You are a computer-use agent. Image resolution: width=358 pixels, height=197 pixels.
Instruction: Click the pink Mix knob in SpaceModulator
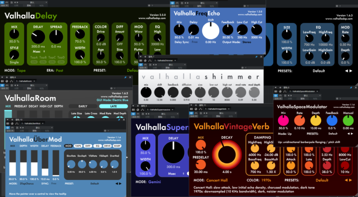click(x=283, y=120)
